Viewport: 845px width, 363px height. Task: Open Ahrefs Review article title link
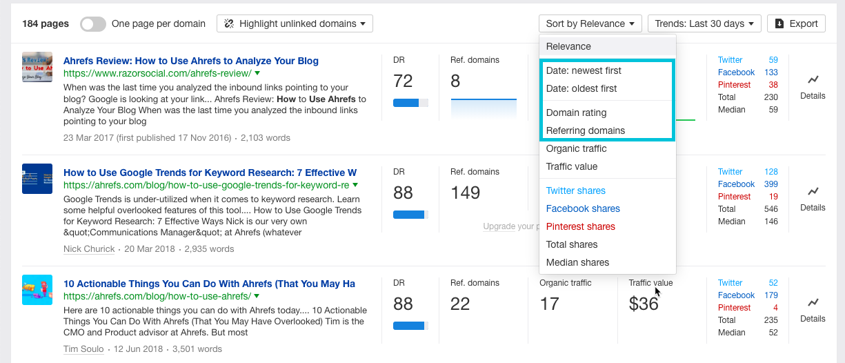191,61
